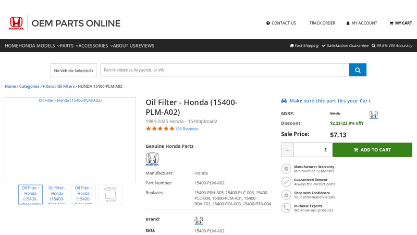Click the Oil Filters breadcrumb link

tap(66, 86)
